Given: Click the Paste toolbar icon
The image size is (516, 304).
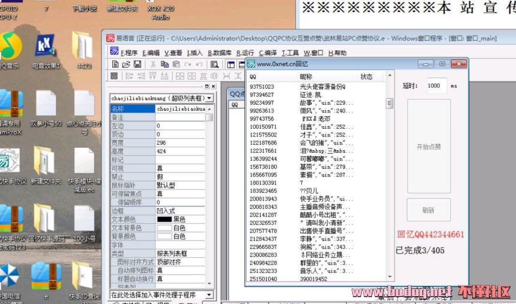Looking at the screenshot, I should [x=176, y=65].
